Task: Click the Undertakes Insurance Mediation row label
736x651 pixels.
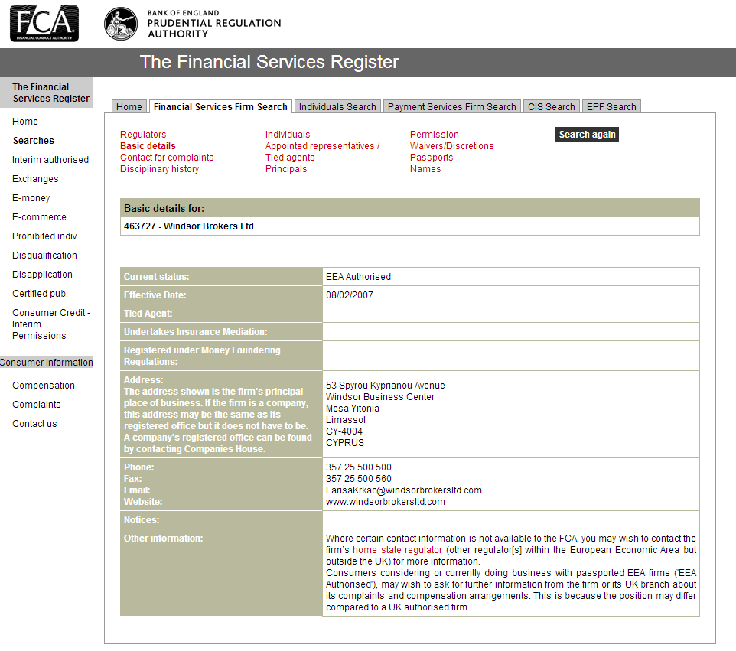Action: click(195, 332)
